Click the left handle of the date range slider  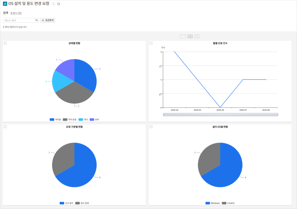coord(163,115)
